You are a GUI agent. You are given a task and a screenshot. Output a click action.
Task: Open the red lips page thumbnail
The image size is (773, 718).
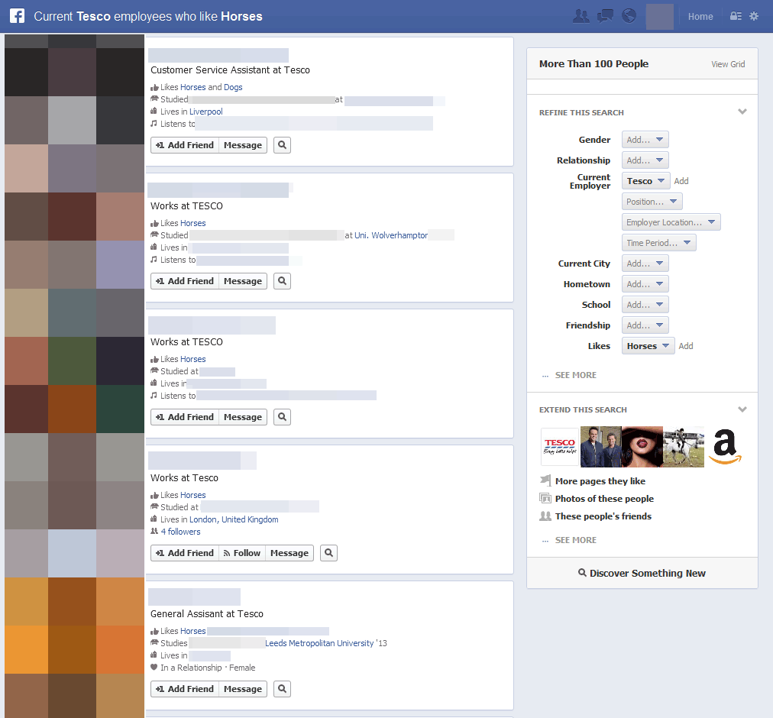pos(642,447)
